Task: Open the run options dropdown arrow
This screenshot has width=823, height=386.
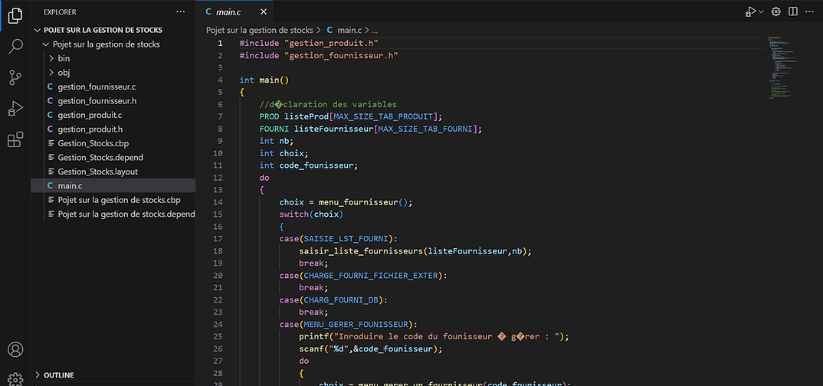Action: click(761, 11)
